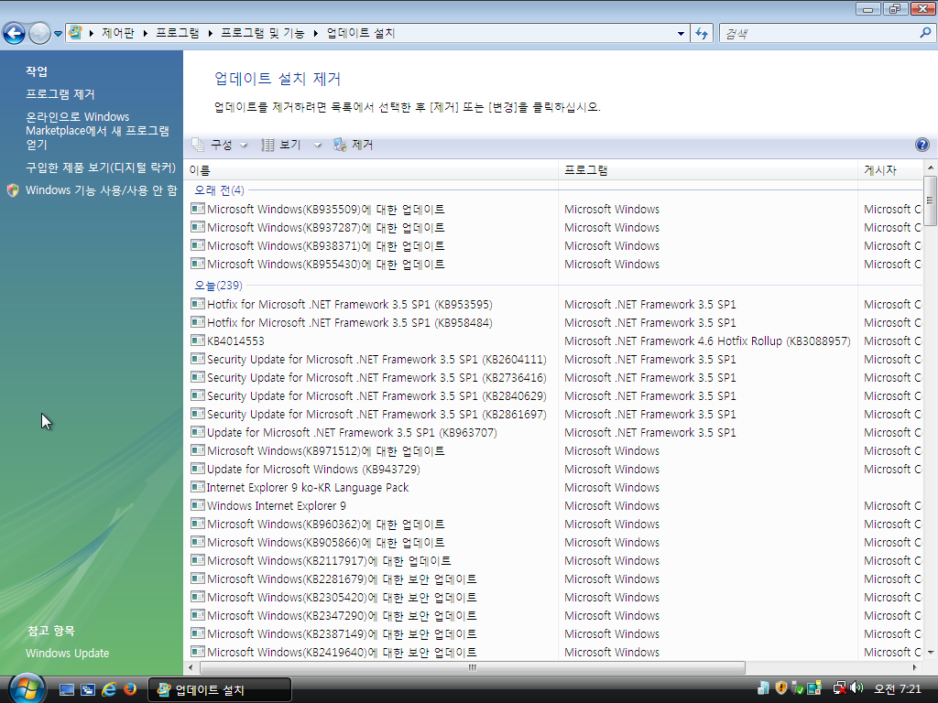
Task: Click 업데이트 설치 breadcrumb segment
Action: (x=361, y=33)
